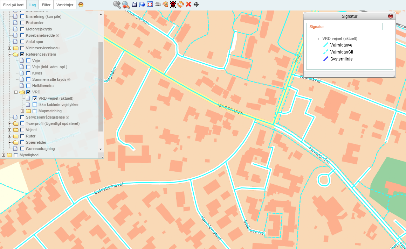
Task: Check the Grænsedragning checkbox
Action: 22,149
